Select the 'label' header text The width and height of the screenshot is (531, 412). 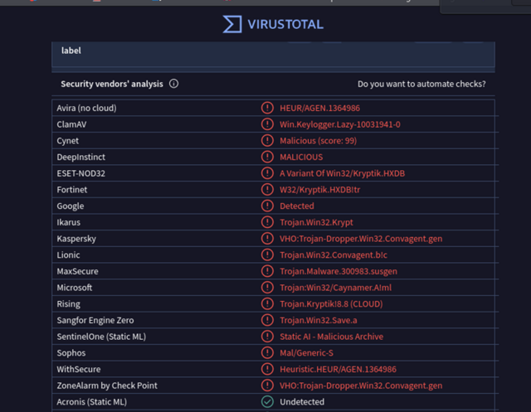[x=71, y=51]
